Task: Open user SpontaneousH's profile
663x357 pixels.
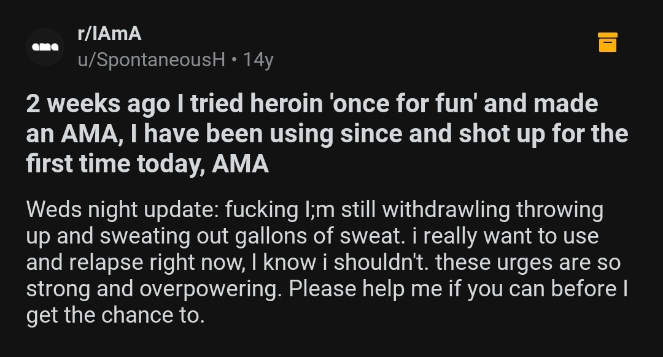Action: coord(152,60)
